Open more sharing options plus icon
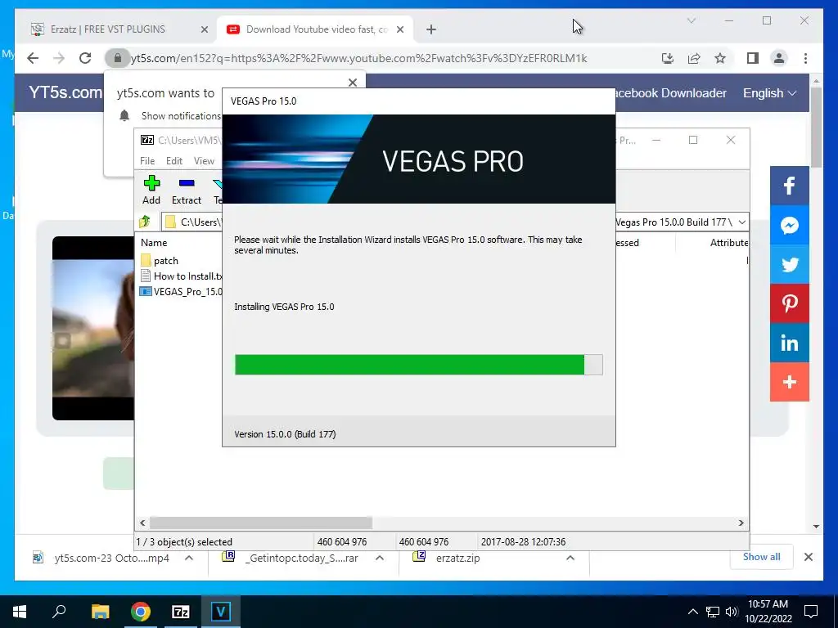This screenshot has width=838, height=628. [790, 383]
